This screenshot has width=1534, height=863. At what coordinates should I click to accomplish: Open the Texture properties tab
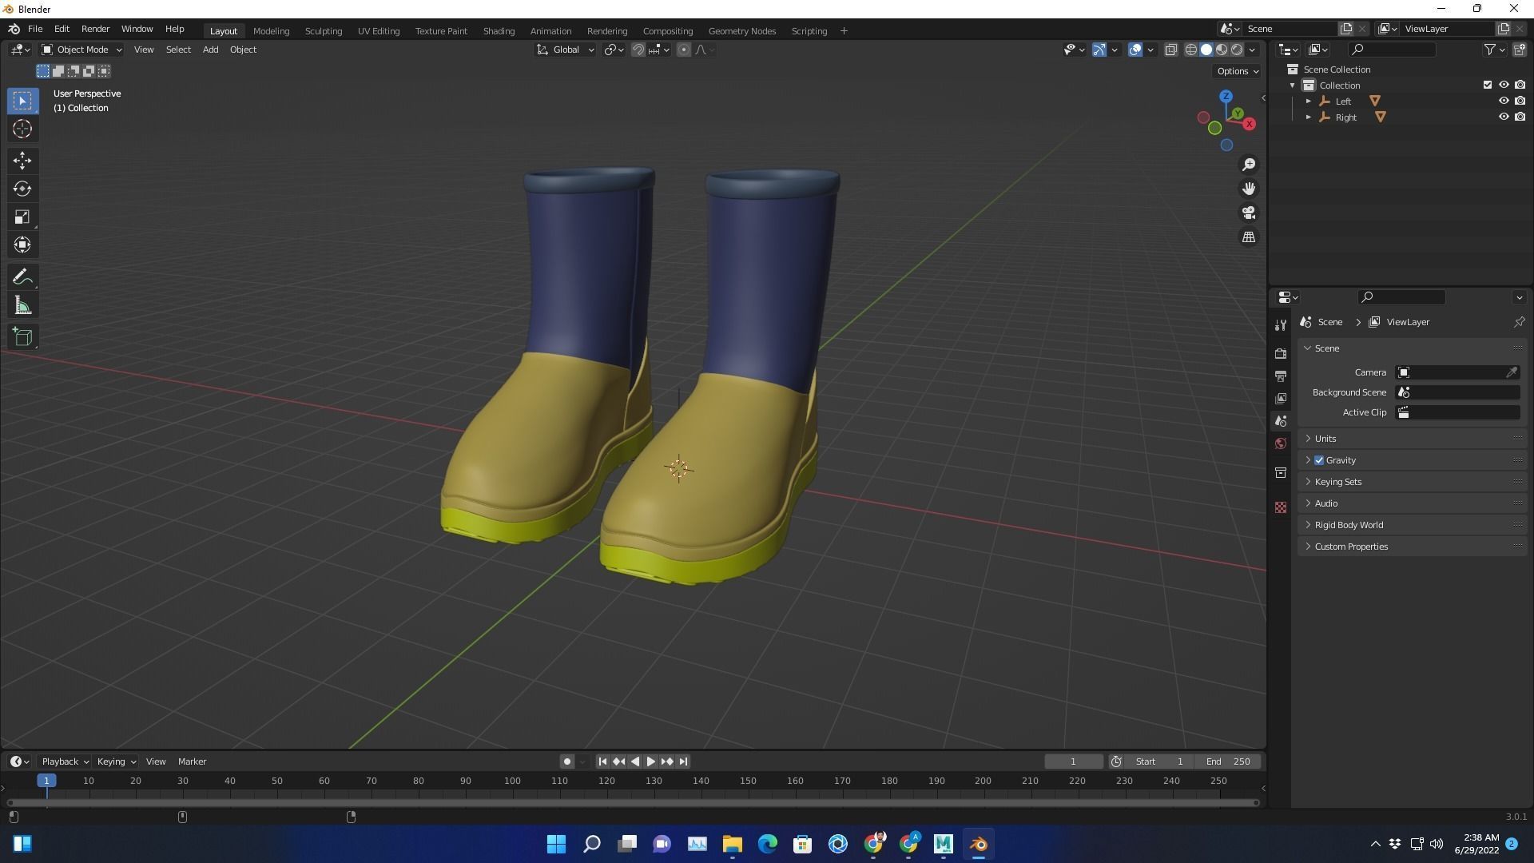click(1281, 507)
